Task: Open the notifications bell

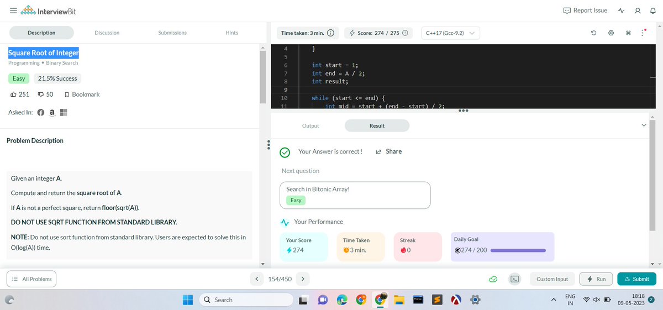Action: [652, 10]
